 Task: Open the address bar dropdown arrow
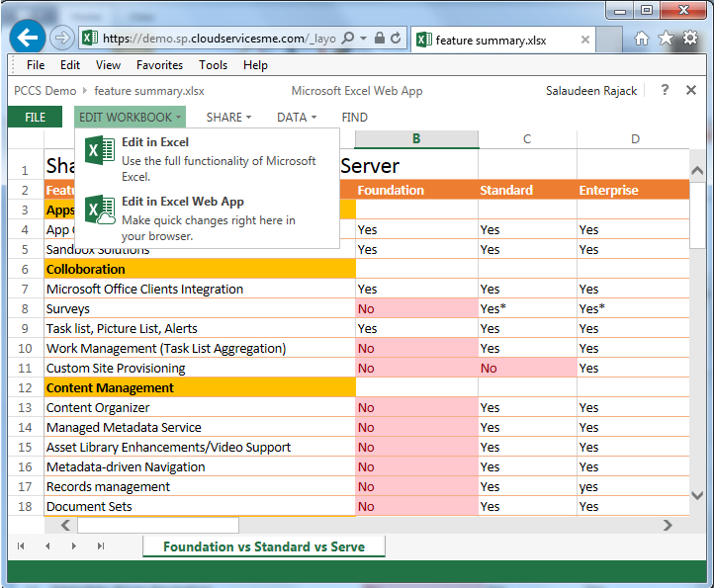tap(363, 39)
